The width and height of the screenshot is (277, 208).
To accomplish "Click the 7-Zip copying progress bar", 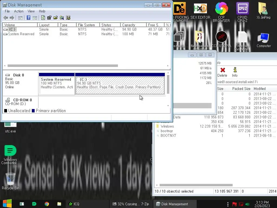I will (192, 106).
